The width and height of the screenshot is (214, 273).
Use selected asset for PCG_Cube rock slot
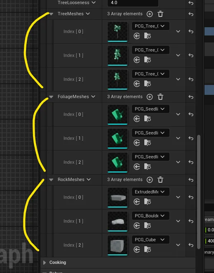click(137, 249)
